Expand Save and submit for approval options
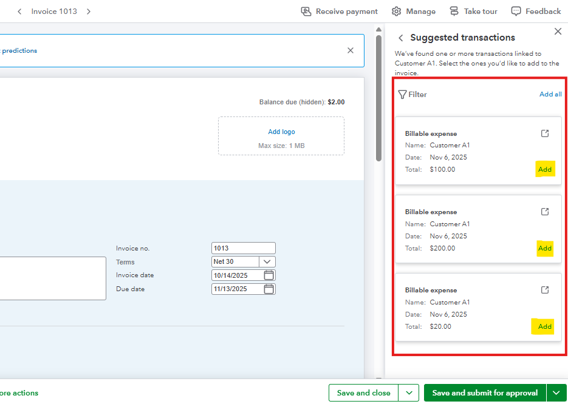This screenshot has width=568, height=407. tap(556, 393)
